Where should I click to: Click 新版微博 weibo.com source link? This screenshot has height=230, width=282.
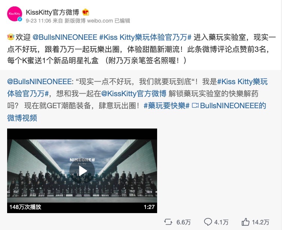click(x=88, y=21)
